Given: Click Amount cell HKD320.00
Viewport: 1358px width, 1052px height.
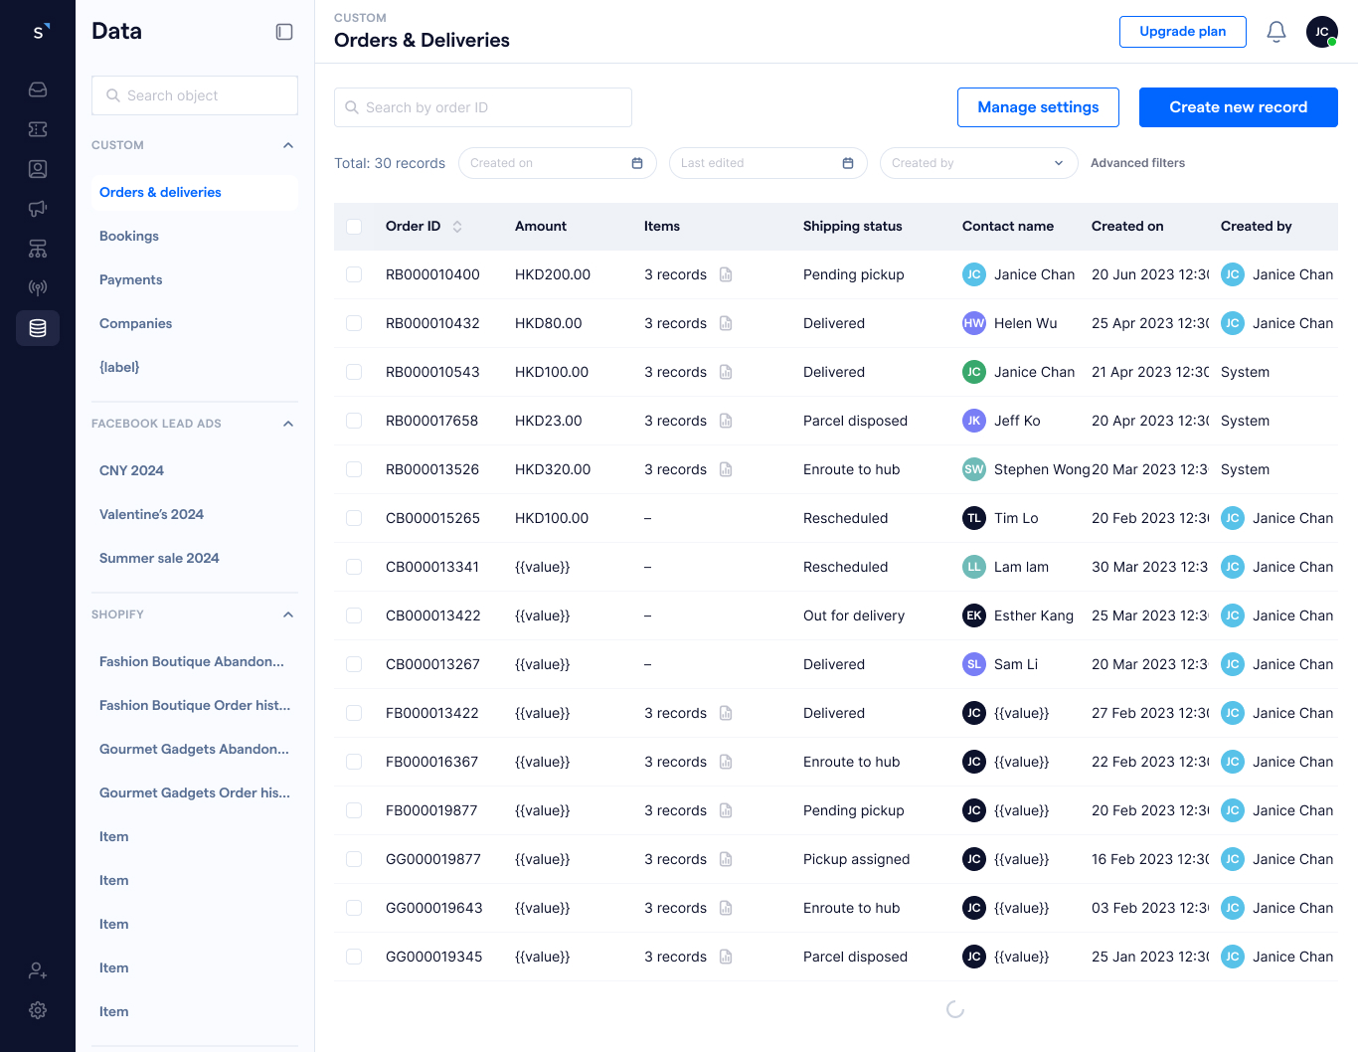Looking at the screenshot, I should pyautogui.click(x=553, y=469).
